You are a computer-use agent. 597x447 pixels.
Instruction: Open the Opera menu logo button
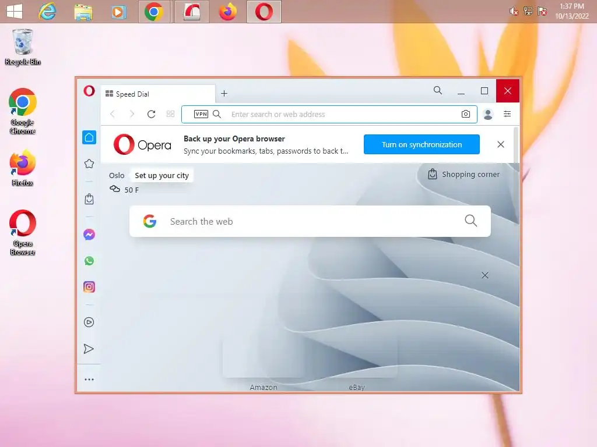point(89,91)
